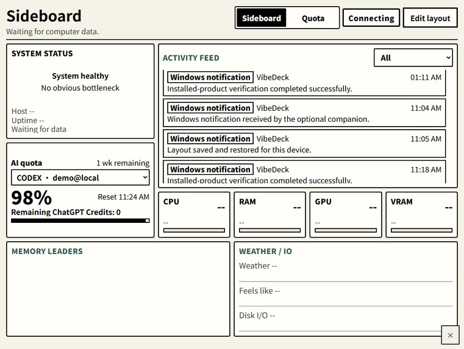Click the SYSTEM STATUS heading
The width and height of the screenshot is (464, 349).
pyautogui.click(x=42, y=54)
